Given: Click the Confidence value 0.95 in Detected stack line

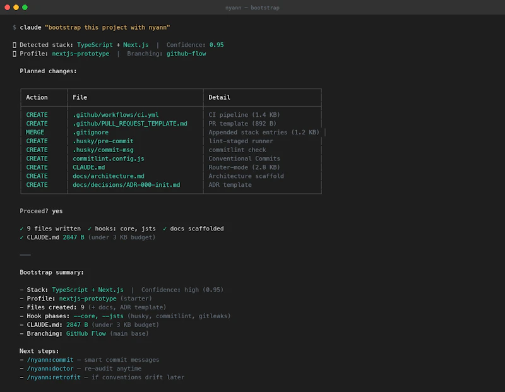Looking at the screenshot, I should click(x=217, y=45).
